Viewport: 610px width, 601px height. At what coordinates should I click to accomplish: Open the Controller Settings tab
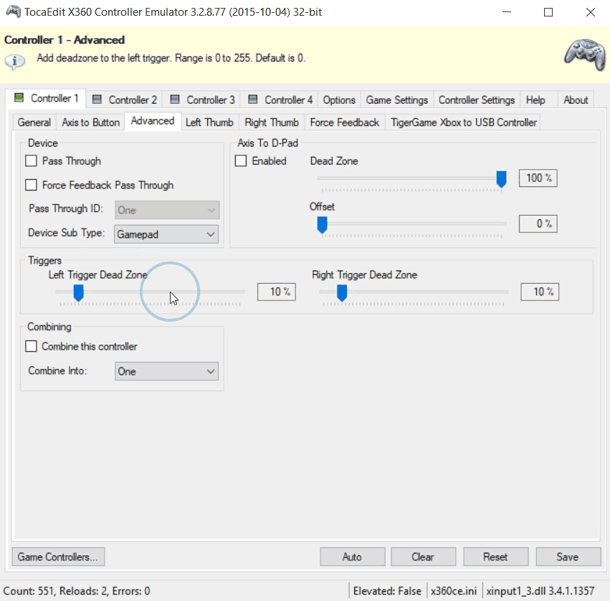click(x=477, y=100)
